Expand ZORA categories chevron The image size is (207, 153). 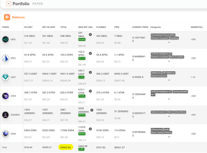tap(169, 137)
